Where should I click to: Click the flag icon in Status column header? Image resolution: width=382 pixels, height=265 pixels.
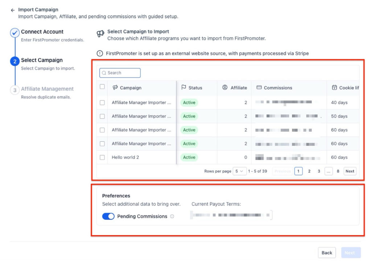[184, 87]
